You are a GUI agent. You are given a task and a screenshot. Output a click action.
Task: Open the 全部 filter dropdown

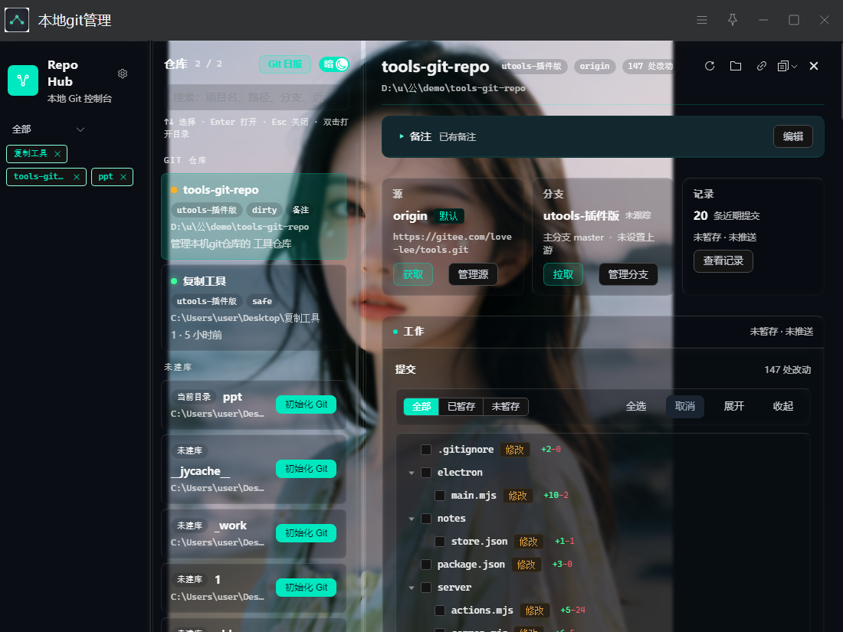(x=48, y=129)
